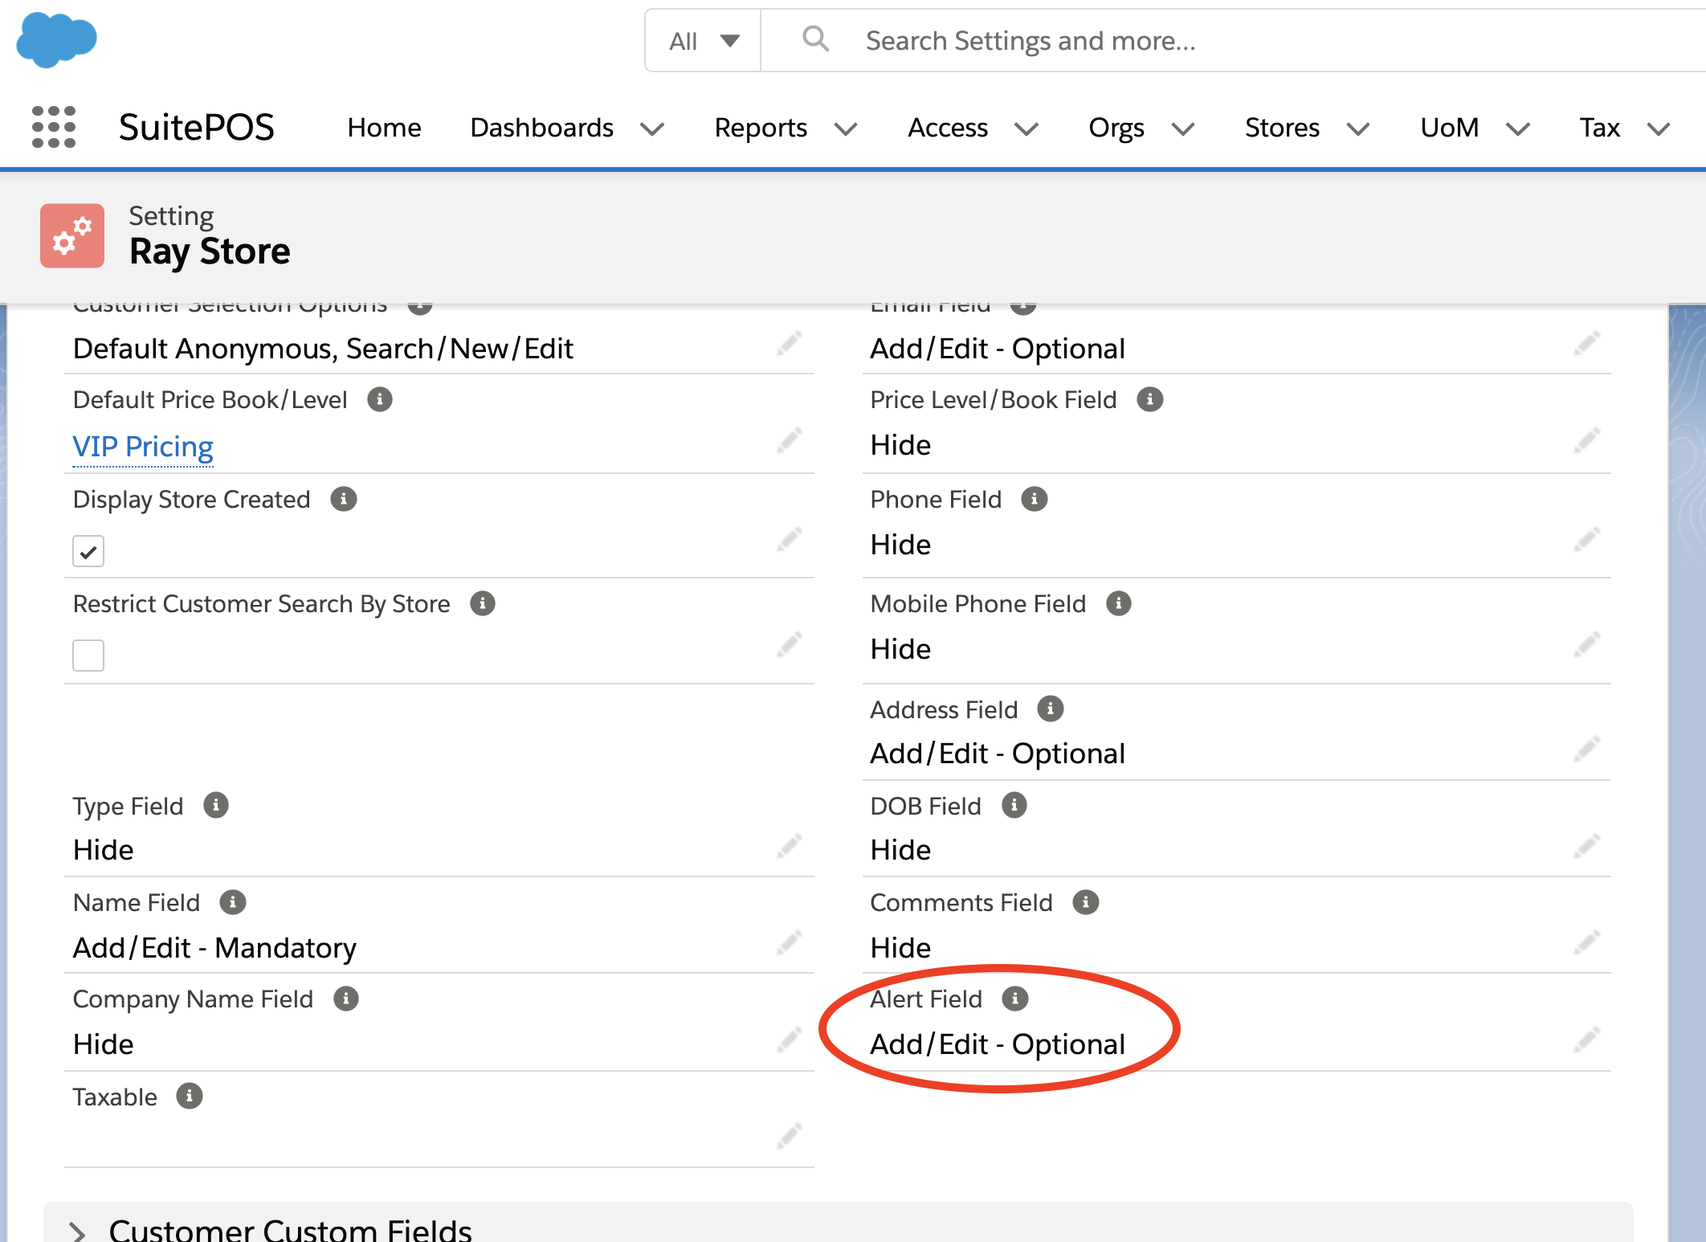1706x1242 pixels.
Task: Click the Salesforce cloud logo
Action: pos(56,39)
